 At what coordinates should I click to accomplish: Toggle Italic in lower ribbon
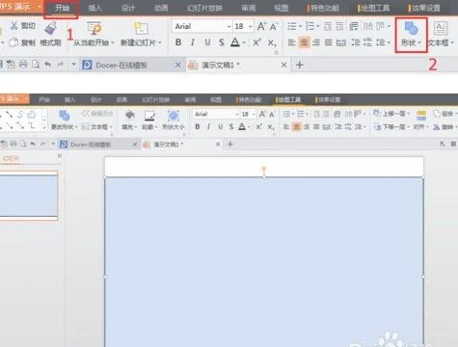coord(209,126)
